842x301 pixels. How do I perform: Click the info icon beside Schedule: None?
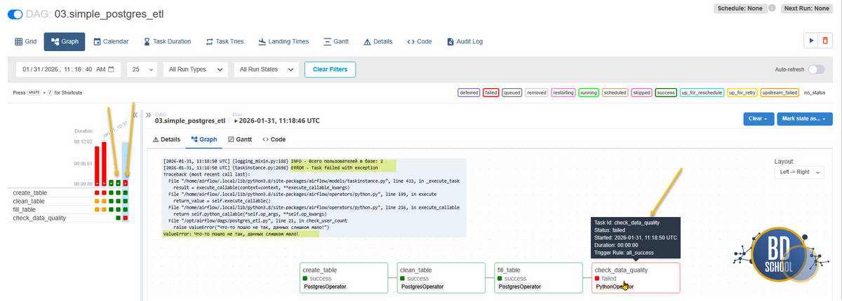coord(772,9)
